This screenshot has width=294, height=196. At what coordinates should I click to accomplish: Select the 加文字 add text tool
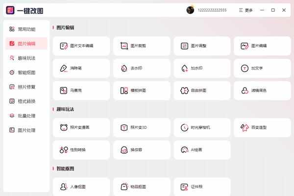262,68
